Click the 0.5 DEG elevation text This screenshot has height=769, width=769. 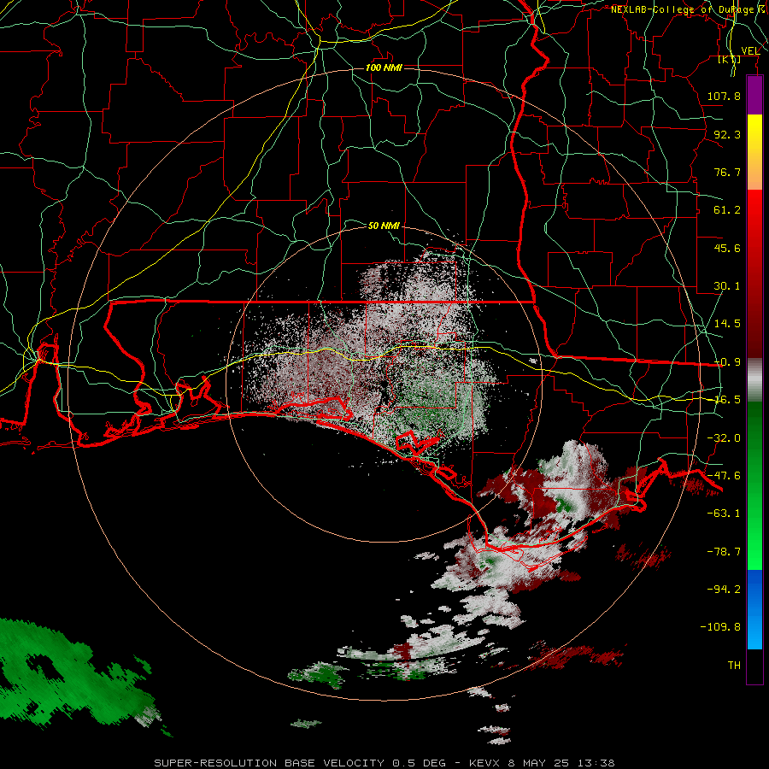point(419,763)
